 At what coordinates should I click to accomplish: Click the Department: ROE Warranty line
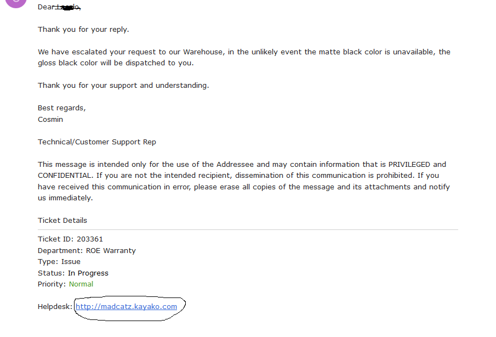click(87, 250)
